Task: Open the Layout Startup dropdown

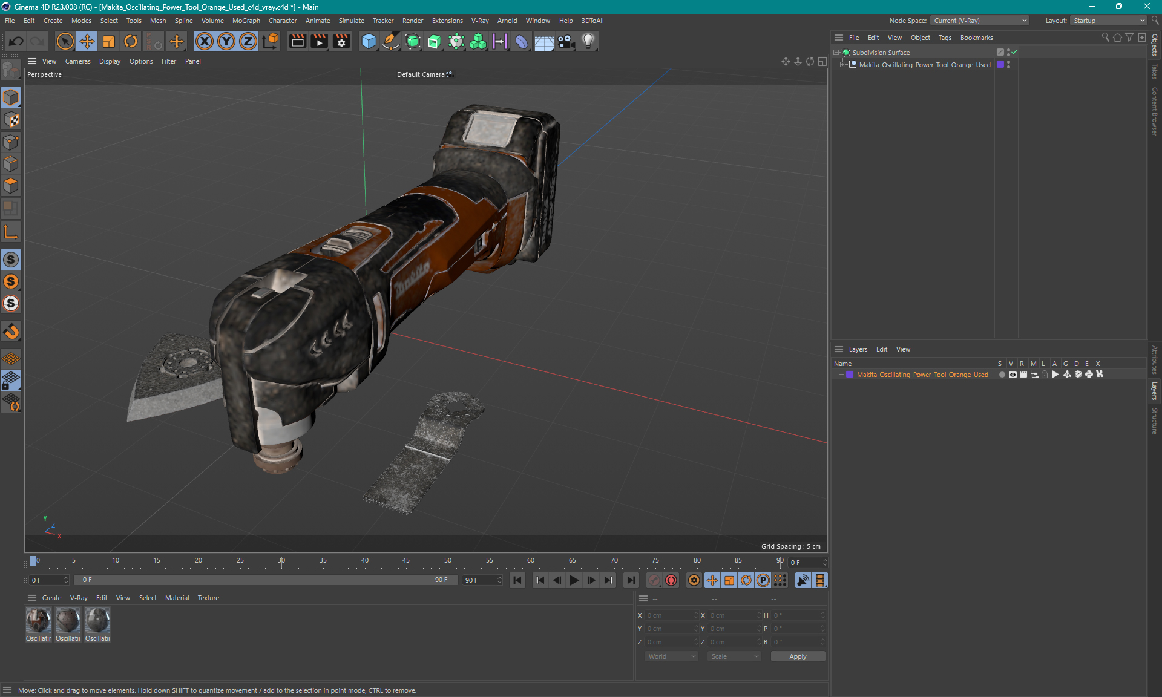Action: (x=1109, y=21)
